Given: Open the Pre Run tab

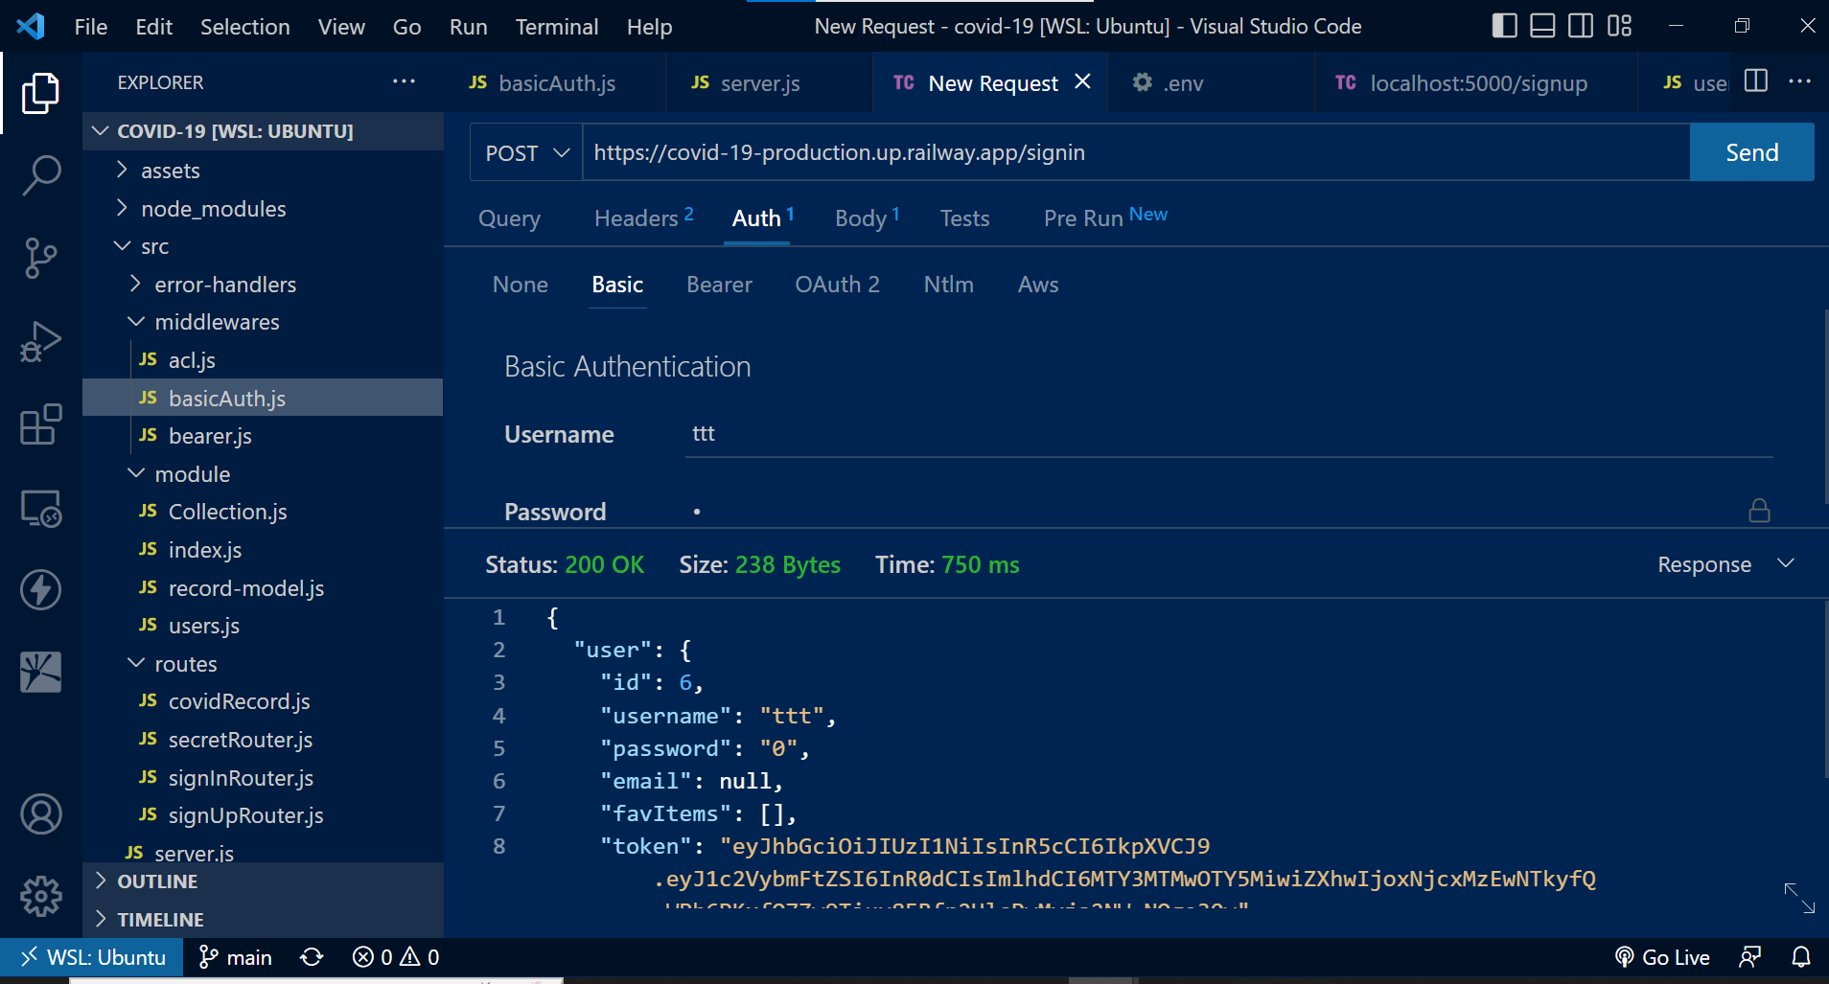Looking at the screenshot, I should tap(1105, 218).
